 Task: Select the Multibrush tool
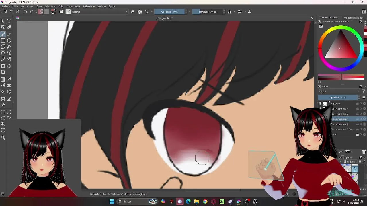[9, 59]
